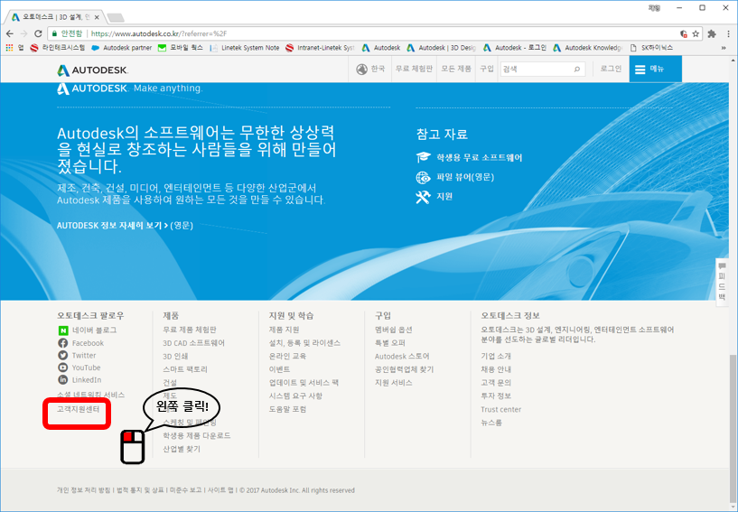The height and width of the screenshot is (512, 738).
Task: Click the search magnifier icon
Action: point(577,70)
